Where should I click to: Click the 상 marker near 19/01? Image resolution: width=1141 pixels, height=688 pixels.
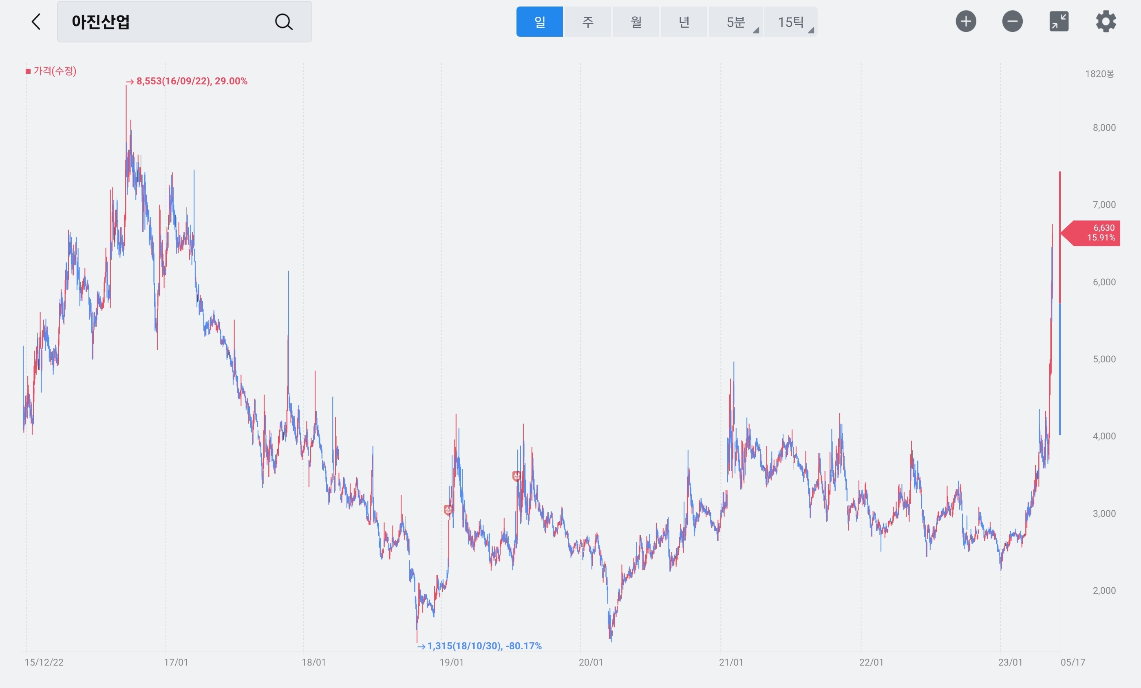[448, 510]
